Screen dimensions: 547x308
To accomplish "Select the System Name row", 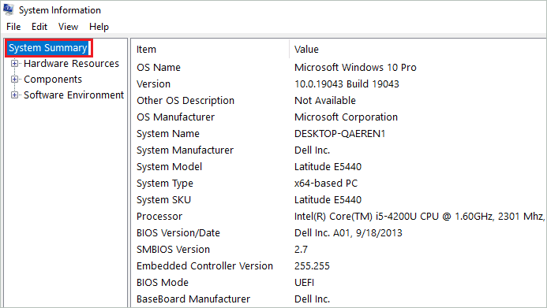I will (x=168, y=134).
